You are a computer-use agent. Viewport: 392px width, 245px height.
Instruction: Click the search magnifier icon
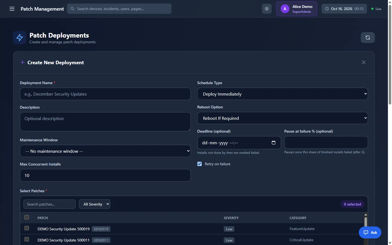pos(72,9)
